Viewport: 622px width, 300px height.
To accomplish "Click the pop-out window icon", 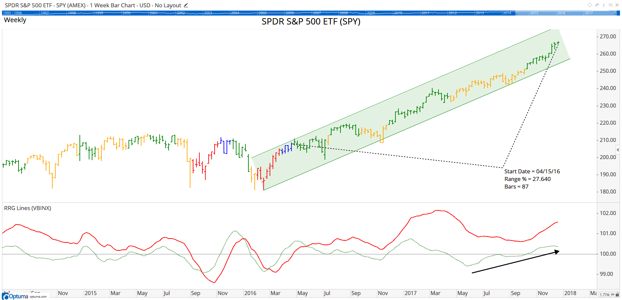I will click(610, 5).
